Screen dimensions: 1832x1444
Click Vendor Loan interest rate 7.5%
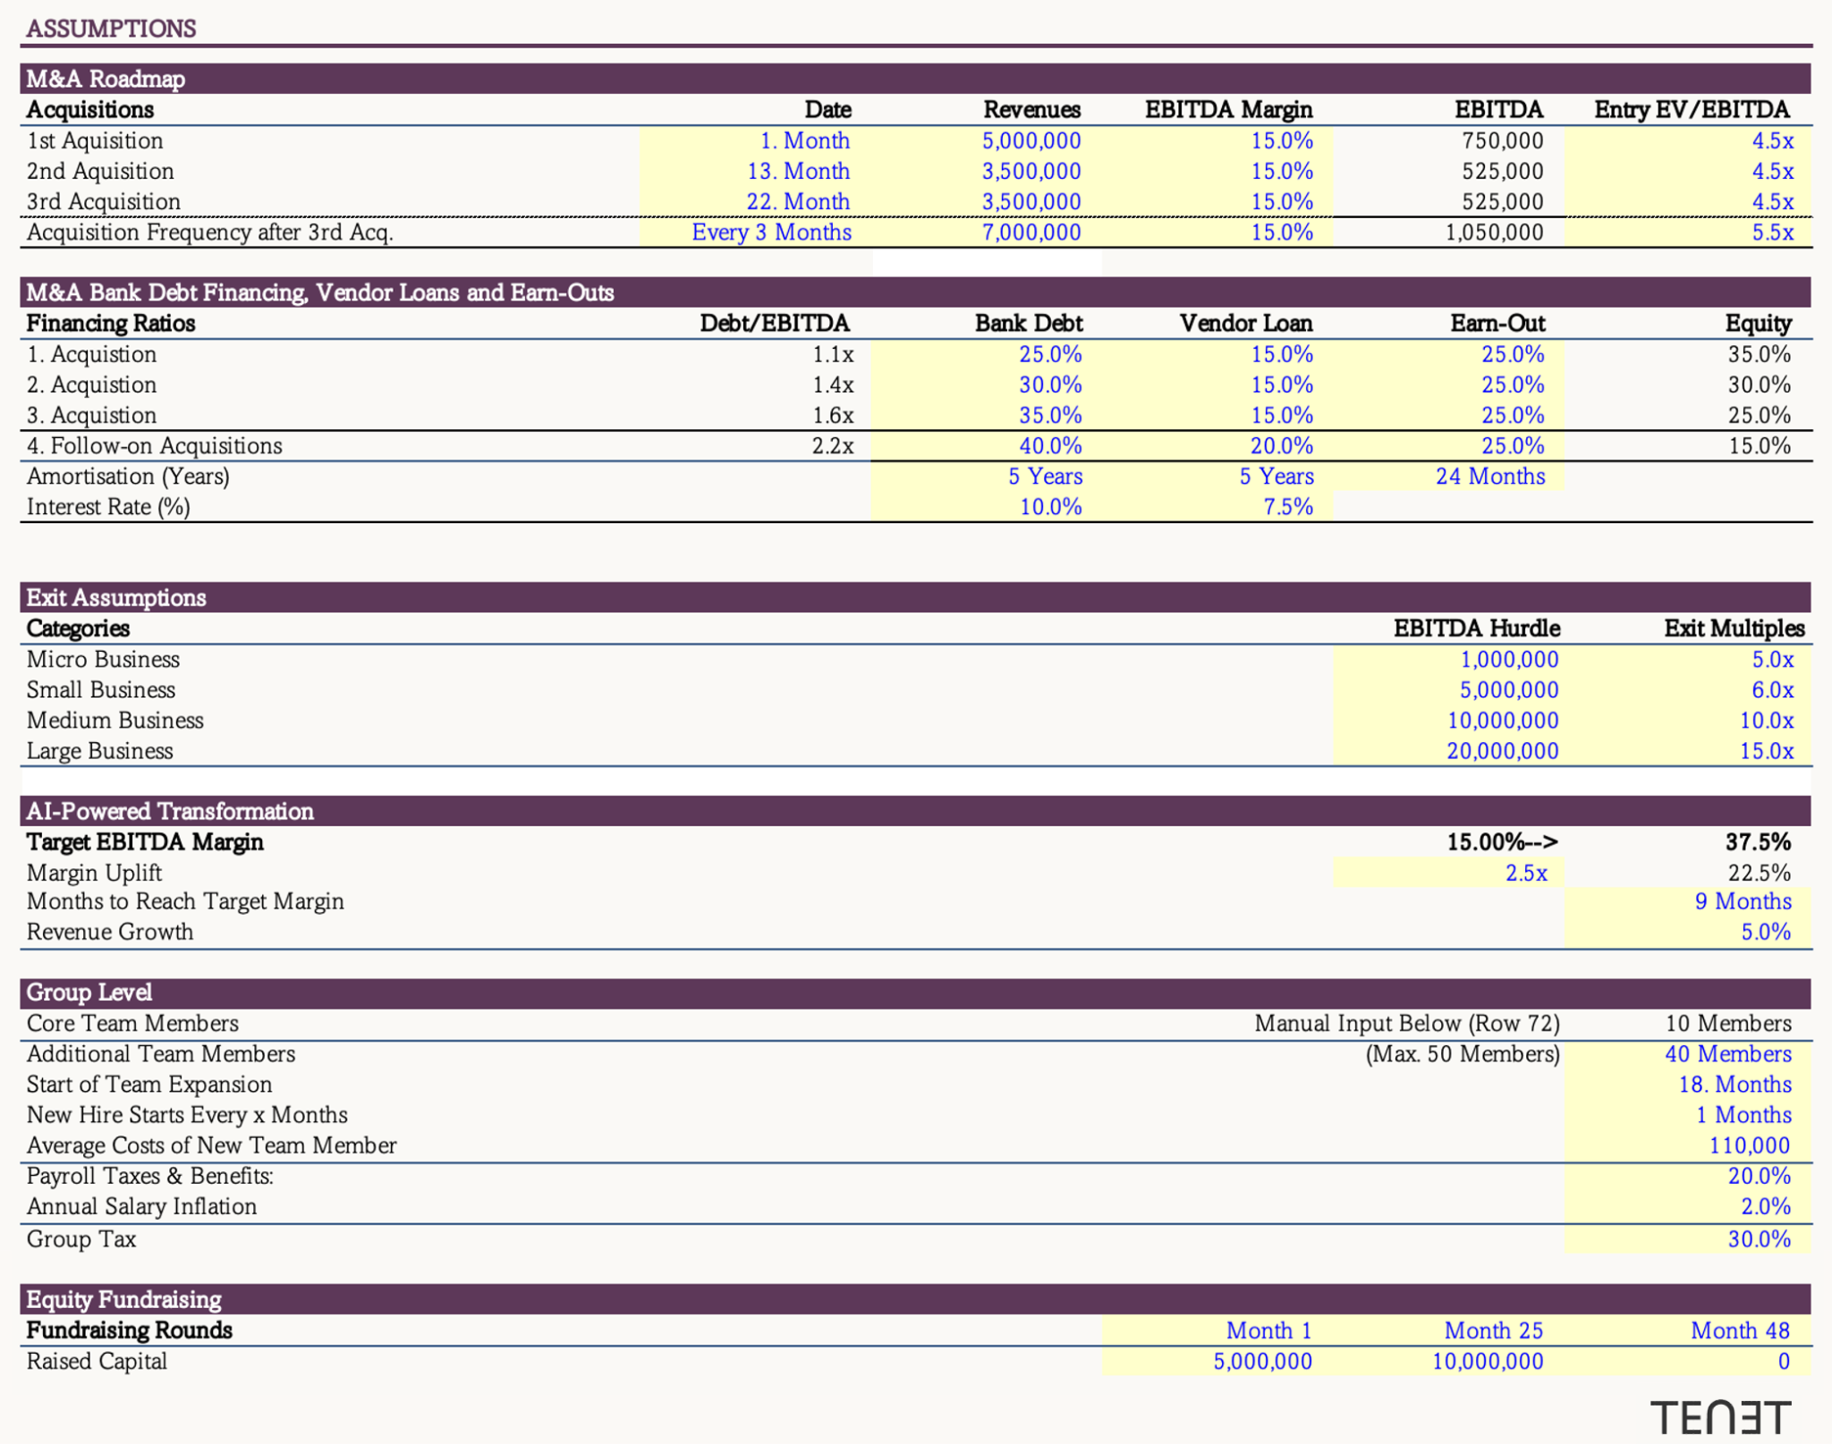[x=1217, y=507]
